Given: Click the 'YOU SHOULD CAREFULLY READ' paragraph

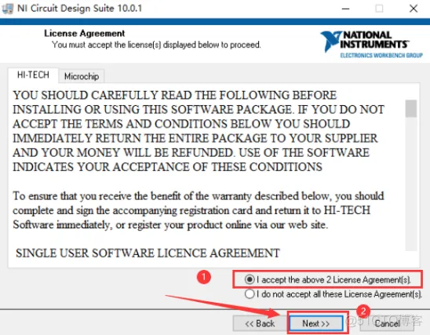Looking at the screenshot, I should pyautogui.click(x=199, y=131).
